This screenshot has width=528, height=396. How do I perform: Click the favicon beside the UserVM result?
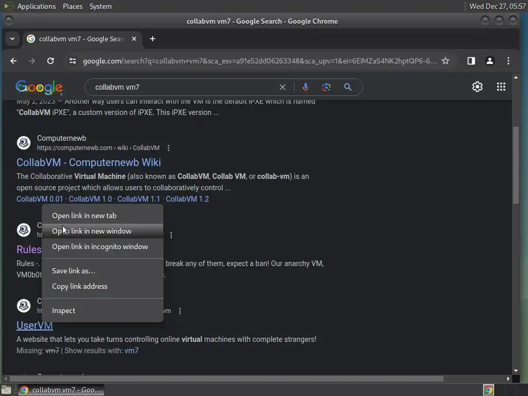point(24,306)
